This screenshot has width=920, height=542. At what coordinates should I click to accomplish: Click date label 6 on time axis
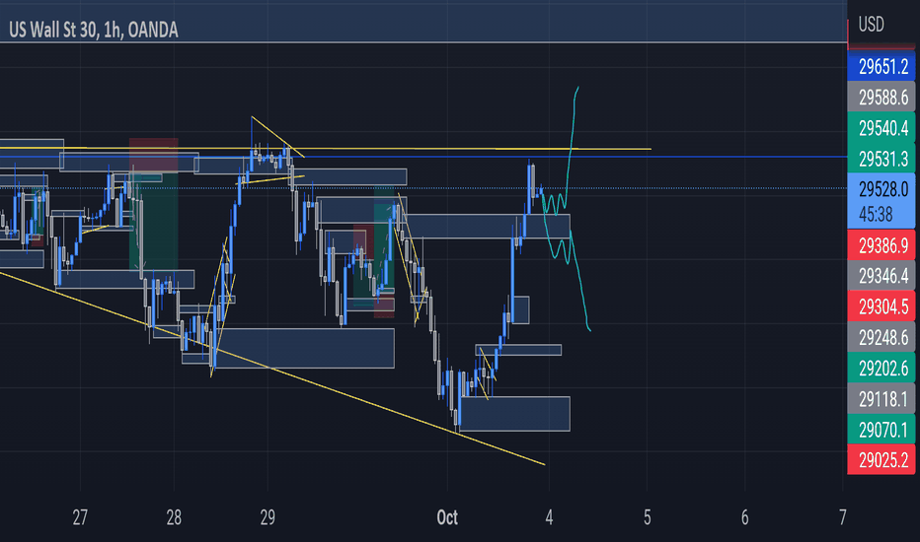[x=745, y=517]
